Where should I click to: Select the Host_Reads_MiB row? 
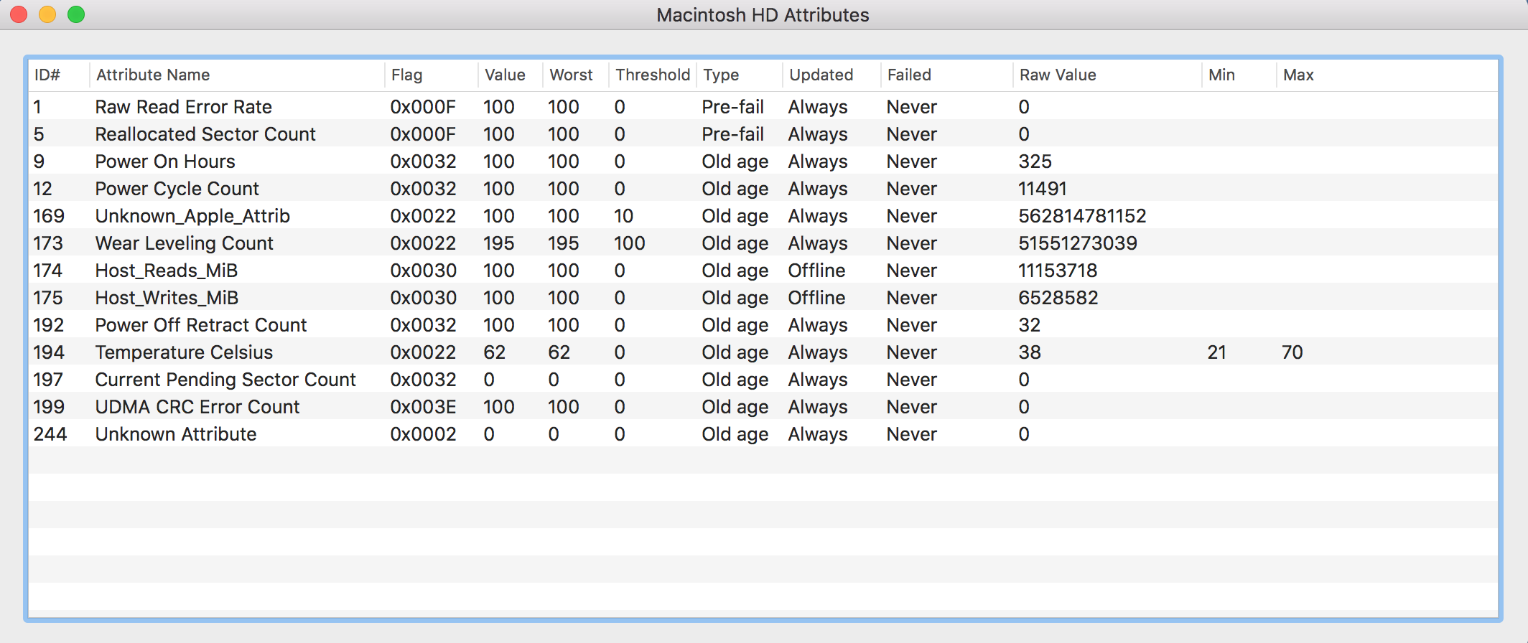pyautogui.click(x=763, y=271)
